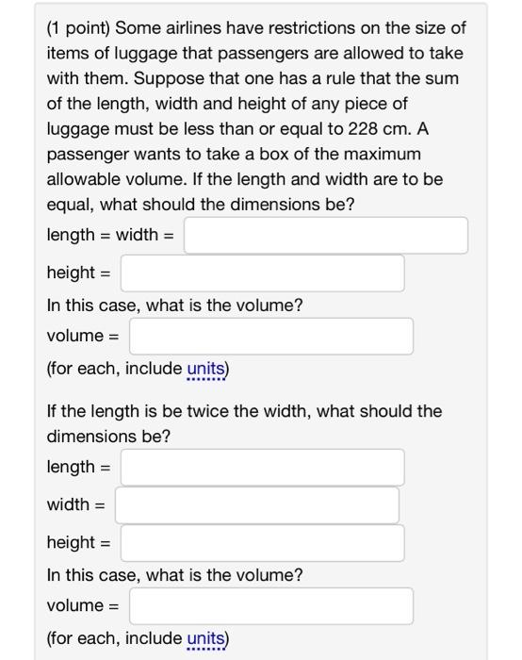Click the 'width =' label text

[x=76, y=504]
